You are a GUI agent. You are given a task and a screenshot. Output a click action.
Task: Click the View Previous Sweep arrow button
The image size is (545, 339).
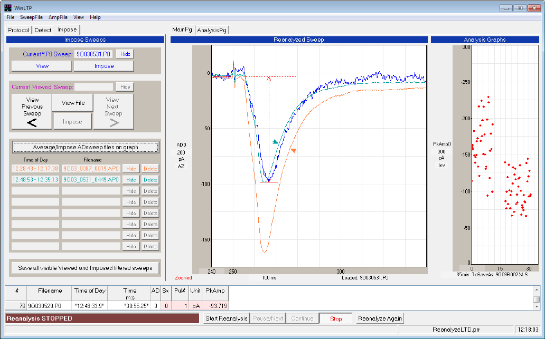coord(32,112)
